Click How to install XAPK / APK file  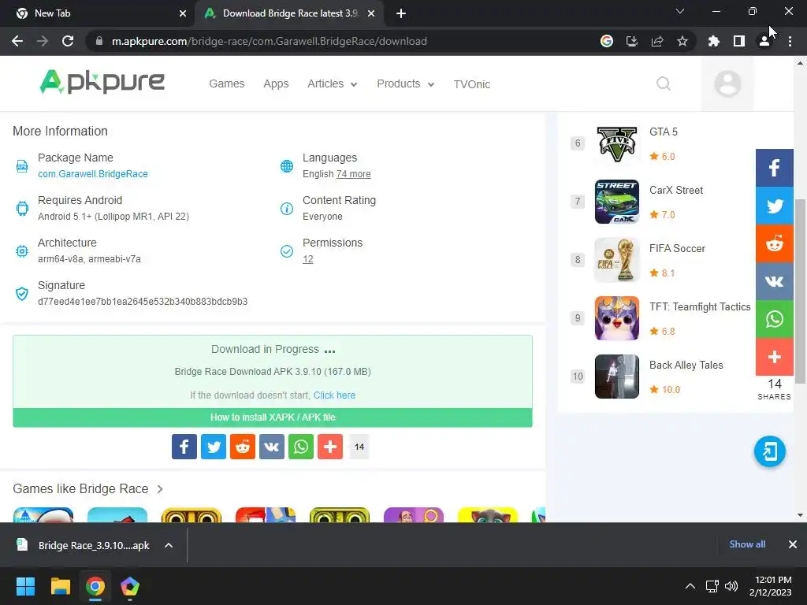pos(273,418)
